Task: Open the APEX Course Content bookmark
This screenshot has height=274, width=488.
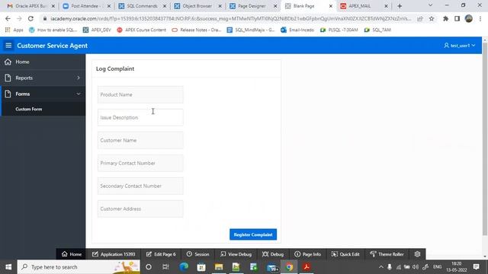Action: pos(142,30)
